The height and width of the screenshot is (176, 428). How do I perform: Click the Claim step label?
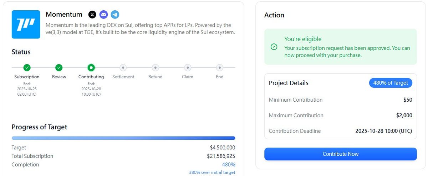[x=188, y=77]
